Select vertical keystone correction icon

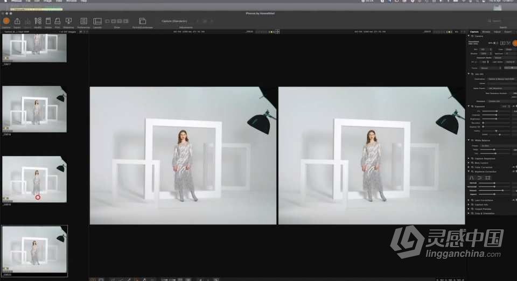click(473, 177)
